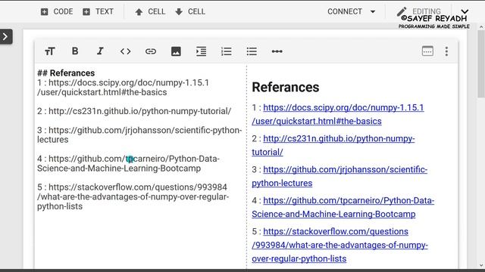Image resolution: width=485 pixels, height=272 pixels.
Task: Click the raw docs.scipy.org URL in editor
Action: [123, 88]
